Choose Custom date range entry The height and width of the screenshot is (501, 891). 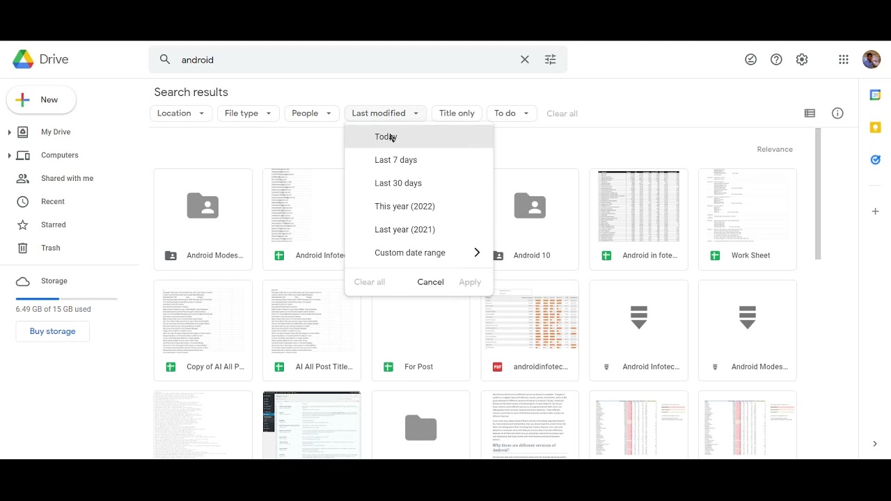click(419, 253)
